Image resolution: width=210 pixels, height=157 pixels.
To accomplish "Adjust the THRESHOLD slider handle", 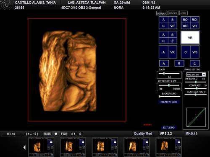I will 196,82.
